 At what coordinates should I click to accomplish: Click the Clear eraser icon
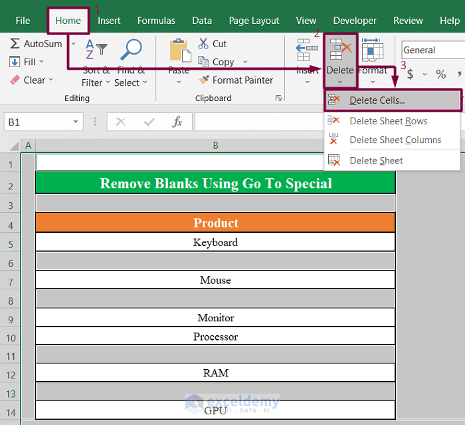tap(15, 80)
